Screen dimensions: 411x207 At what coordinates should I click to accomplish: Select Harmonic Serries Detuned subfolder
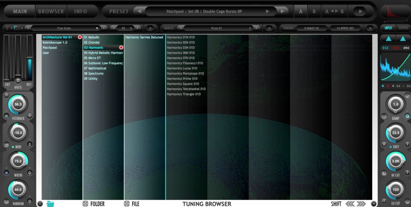tap(144, 37)
